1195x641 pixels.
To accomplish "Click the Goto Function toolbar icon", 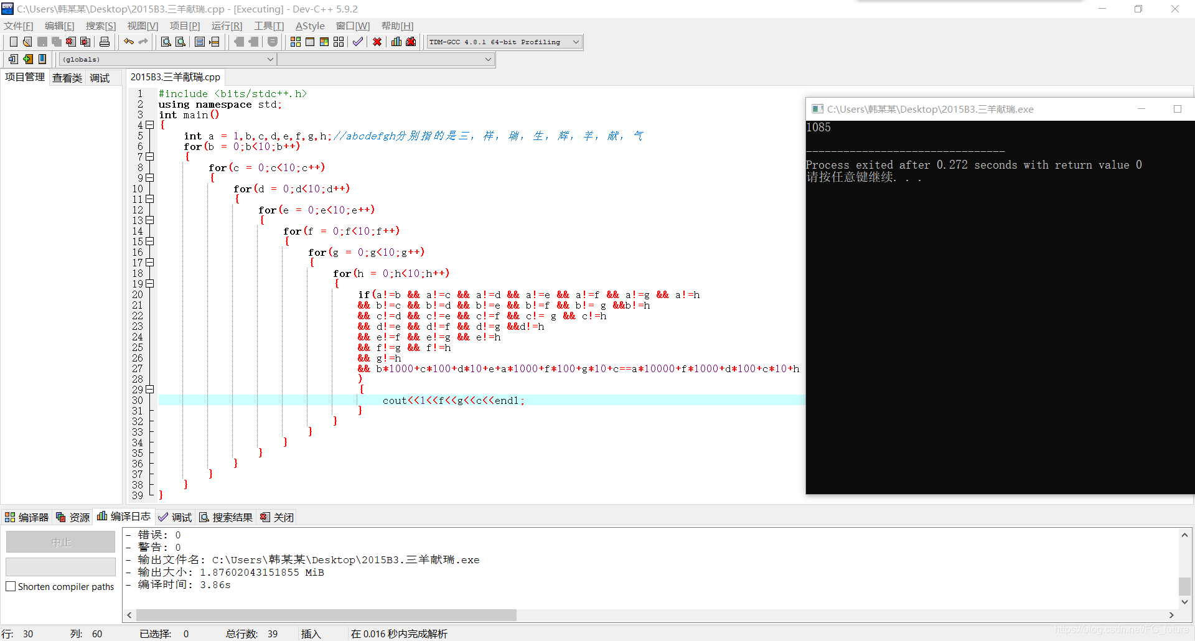I will 200,42.
